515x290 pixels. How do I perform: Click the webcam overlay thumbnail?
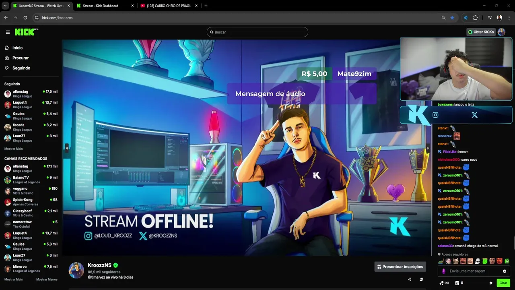[x=456, y=69]
